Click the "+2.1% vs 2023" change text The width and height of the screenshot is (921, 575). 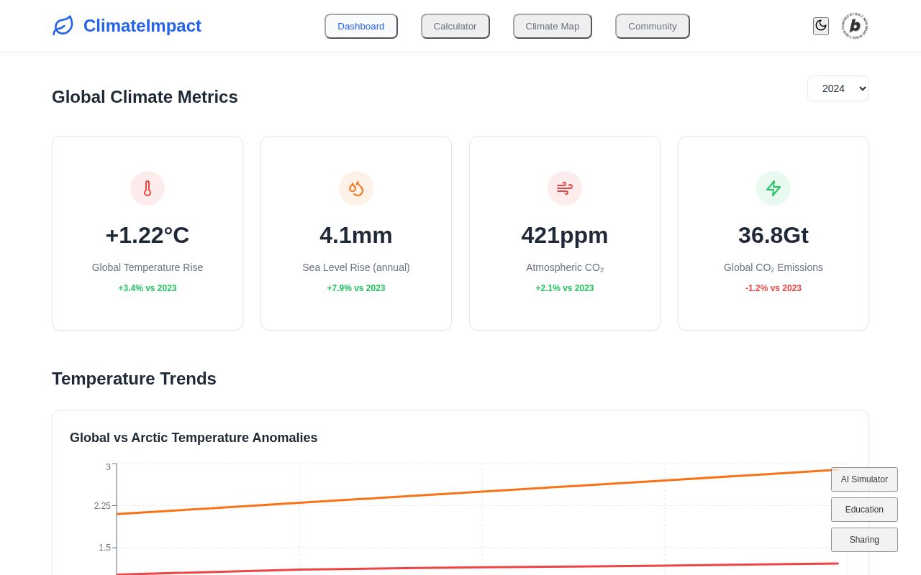coord(565,288)
